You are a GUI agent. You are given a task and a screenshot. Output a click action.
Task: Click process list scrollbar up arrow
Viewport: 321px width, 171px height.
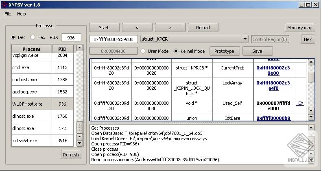[80, 48]
